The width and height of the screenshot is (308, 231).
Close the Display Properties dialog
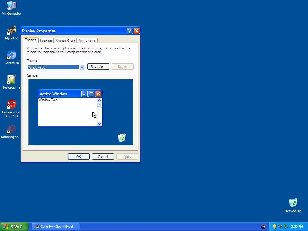[x=137, y=31]
